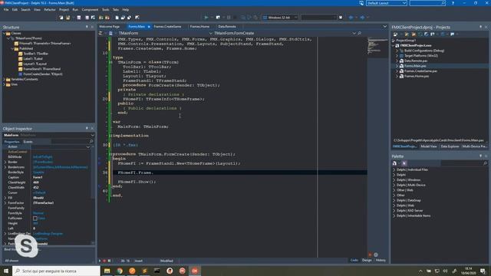The width and height of the screenshot is (491, 276).
Task: Select the FormCreate(Sender: TObject) node in Structure
Action: [43, 74]
